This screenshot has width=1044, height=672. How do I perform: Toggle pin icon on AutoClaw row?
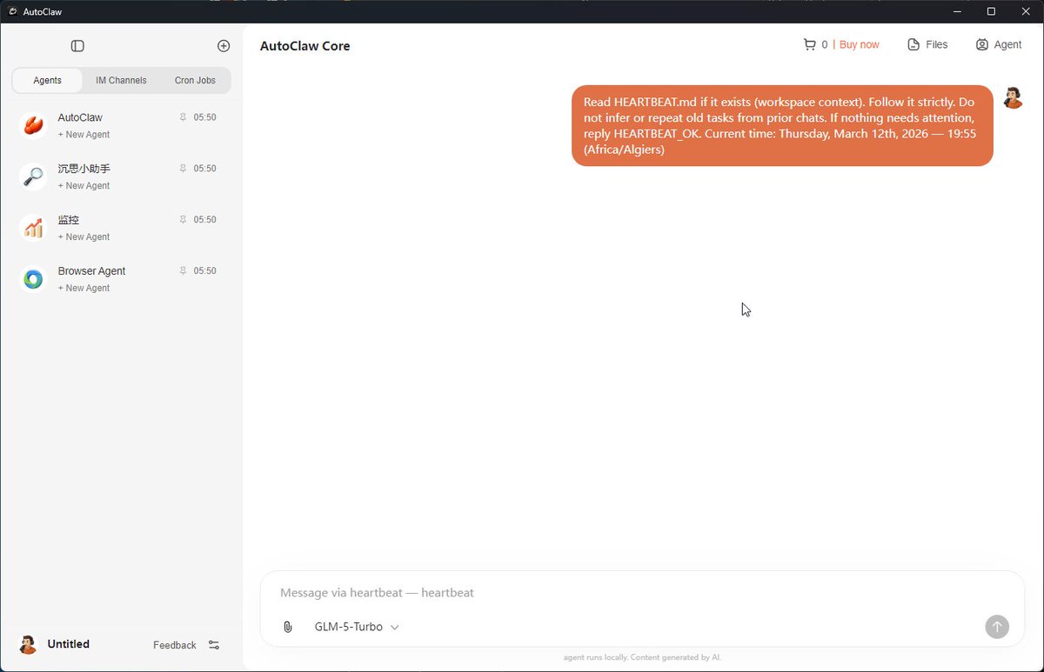183,116
